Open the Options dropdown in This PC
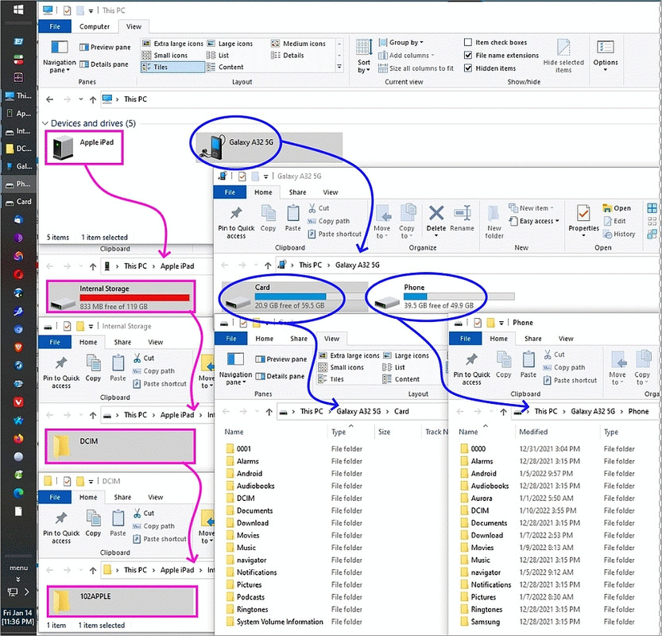This screenshot has height=636, width=662. point(606,56)
